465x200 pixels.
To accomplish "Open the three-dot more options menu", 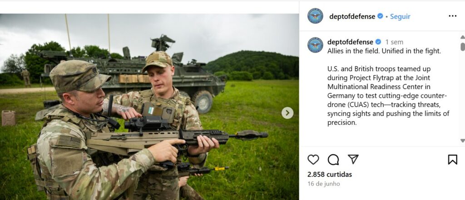I will (x=453, y=16).
